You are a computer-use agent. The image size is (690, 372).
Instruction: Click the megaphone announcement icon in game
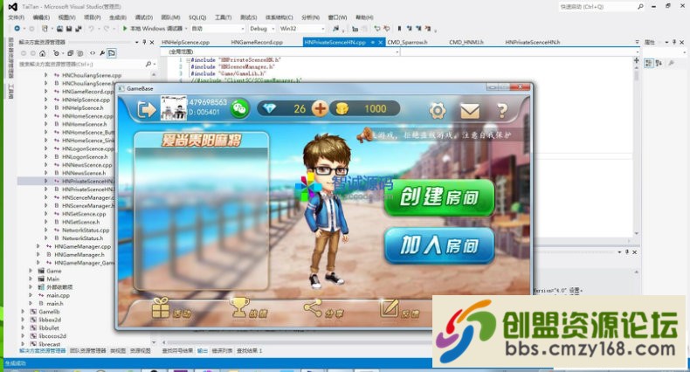coord(364,135)
